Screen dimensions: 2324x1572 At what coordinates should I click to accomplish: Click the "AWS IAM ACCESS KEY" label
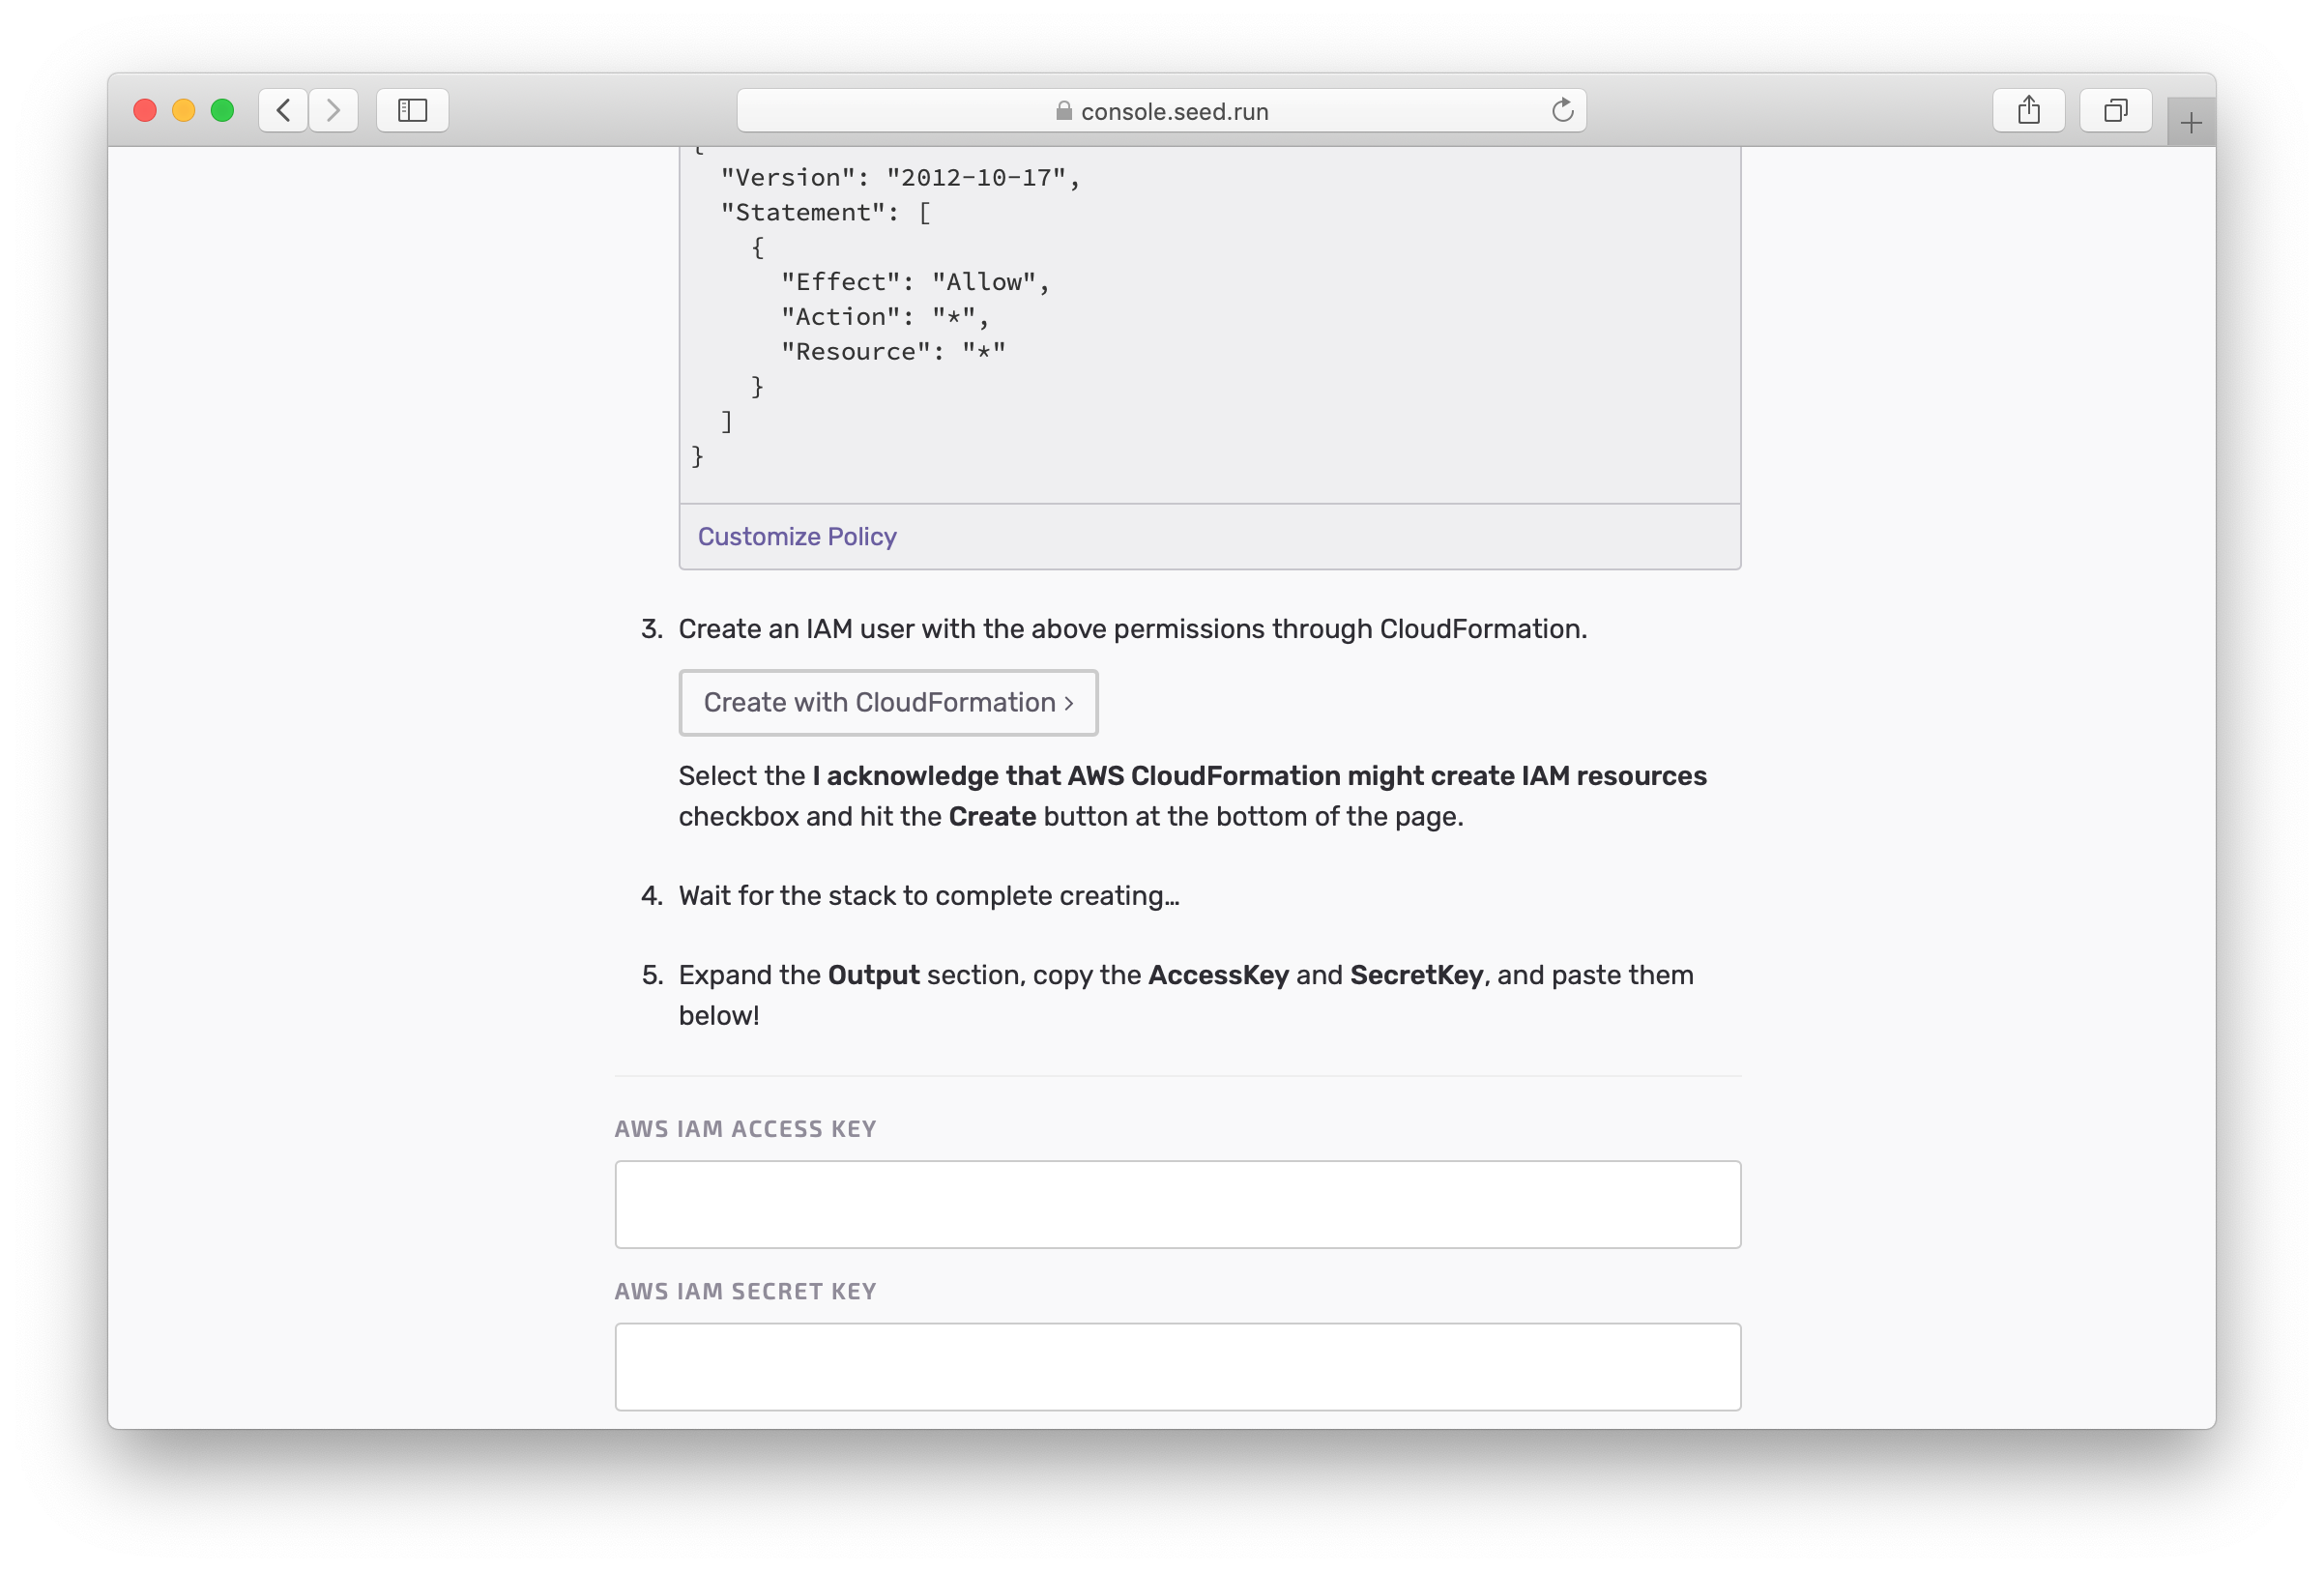point(745,1129)
